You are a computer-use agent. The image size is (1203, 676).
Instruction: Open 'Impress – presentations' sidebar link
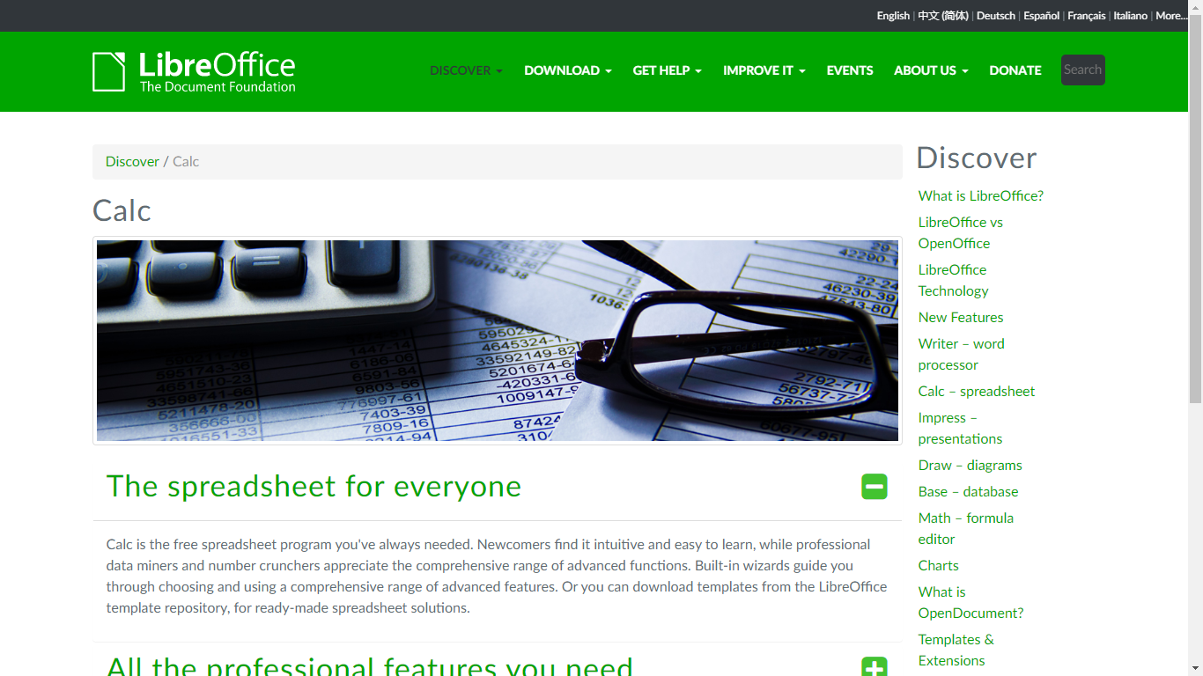tap(961, 429)
